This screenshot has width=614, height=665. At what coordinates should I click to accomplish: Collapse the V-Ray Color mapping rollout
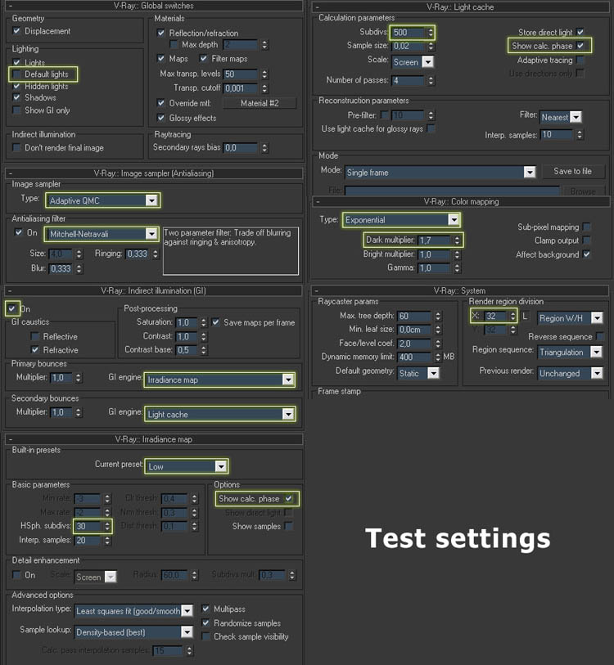[318, 201]
